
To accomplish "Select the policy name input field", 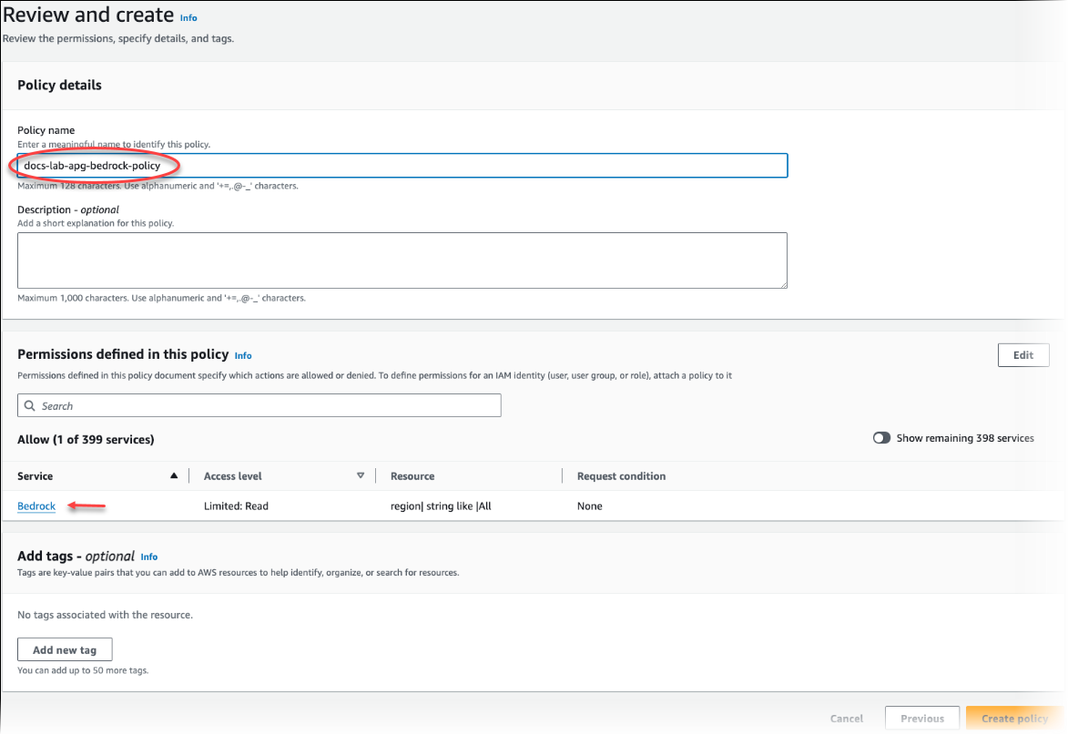I will [402, 165].
